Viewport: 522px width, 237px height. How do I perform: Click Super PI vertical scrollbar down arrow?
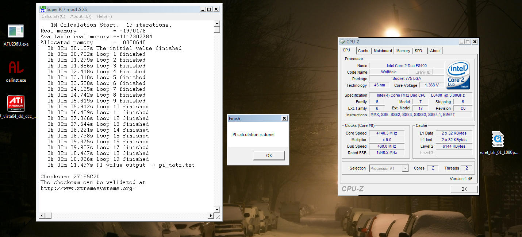217,209
